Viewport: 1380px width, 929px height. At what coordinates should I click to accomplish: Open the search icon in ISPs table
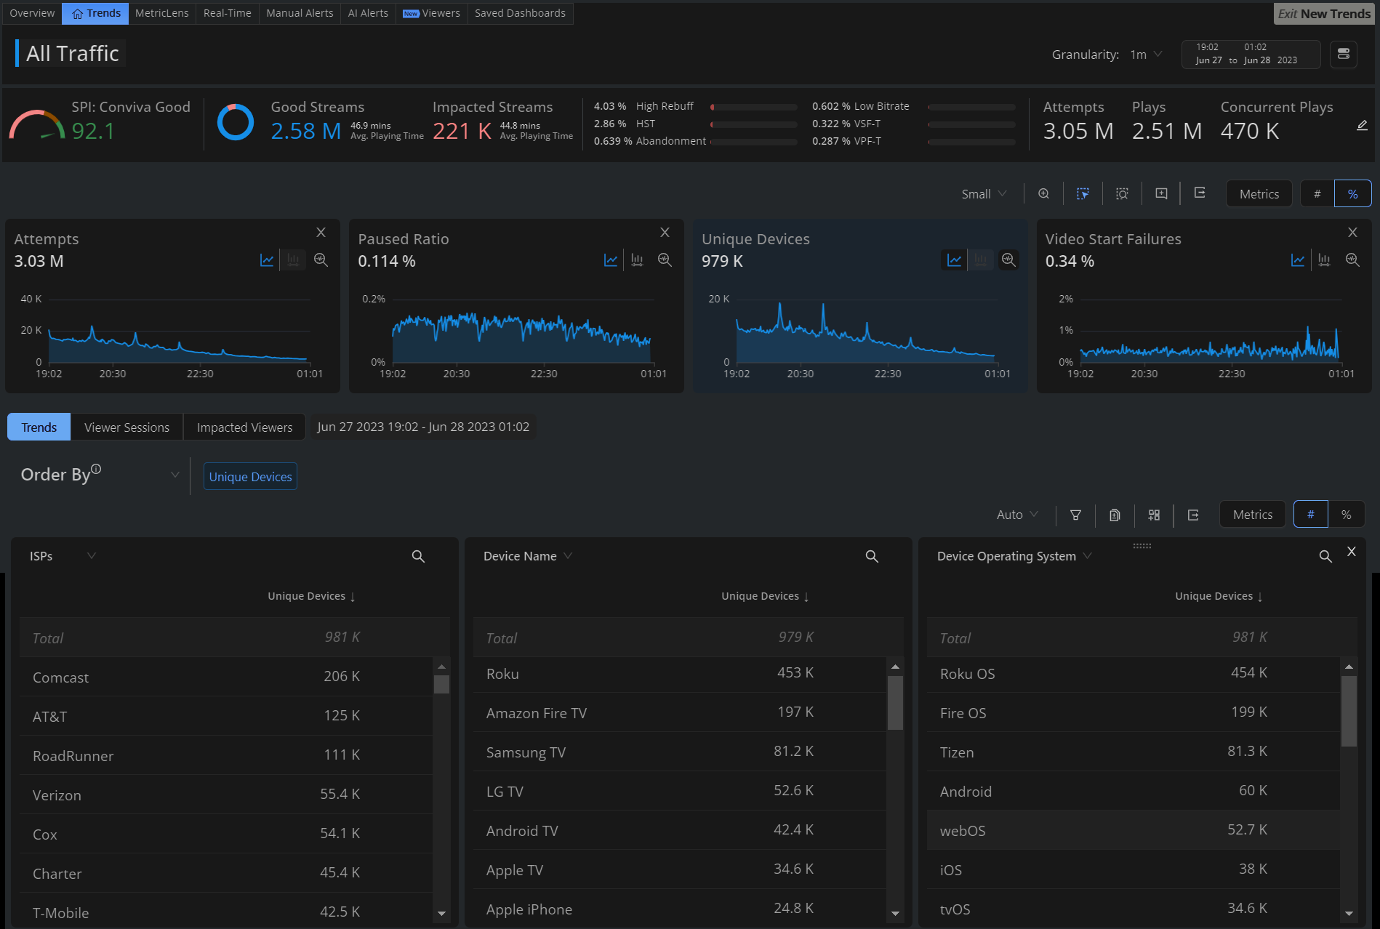point(418,556)
